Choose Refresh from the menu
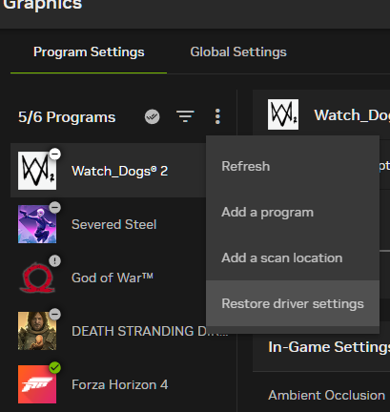This screenshot has width=390, height=412. coord(293,166)
